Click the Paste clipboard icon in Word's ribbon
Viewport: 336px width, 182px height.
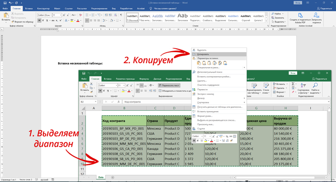[6, 16]
